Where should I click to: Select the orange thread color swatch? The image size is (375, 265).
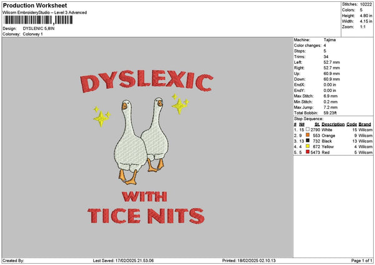[307, 135]
